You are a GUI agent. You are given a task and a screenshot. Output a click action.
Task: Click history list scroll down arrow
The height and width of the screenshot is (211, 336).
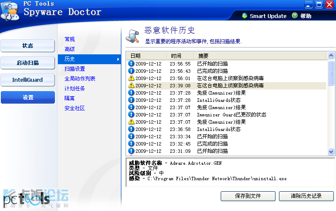point(331,152)
